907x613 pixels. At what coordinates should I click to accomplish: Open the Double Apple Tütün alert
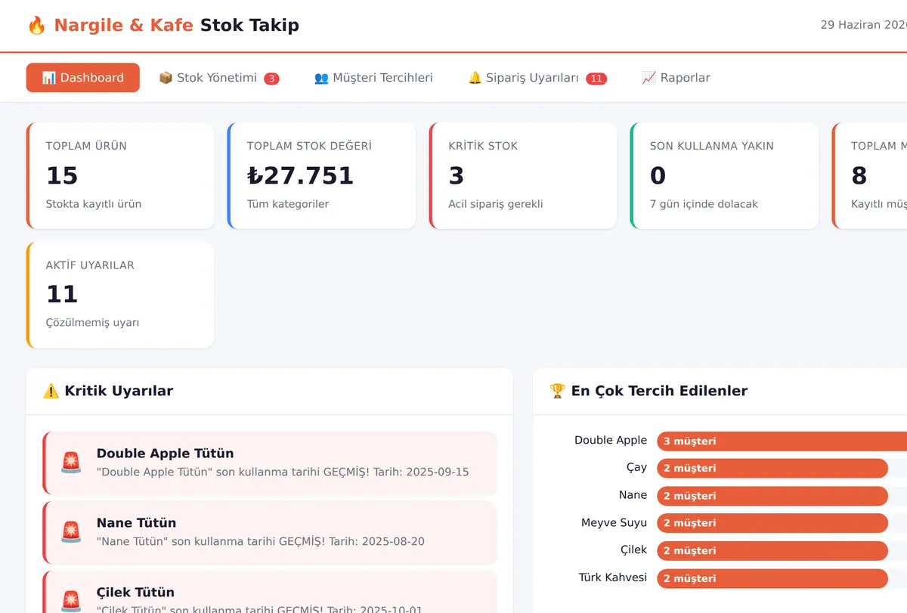[x=270, y=463]
